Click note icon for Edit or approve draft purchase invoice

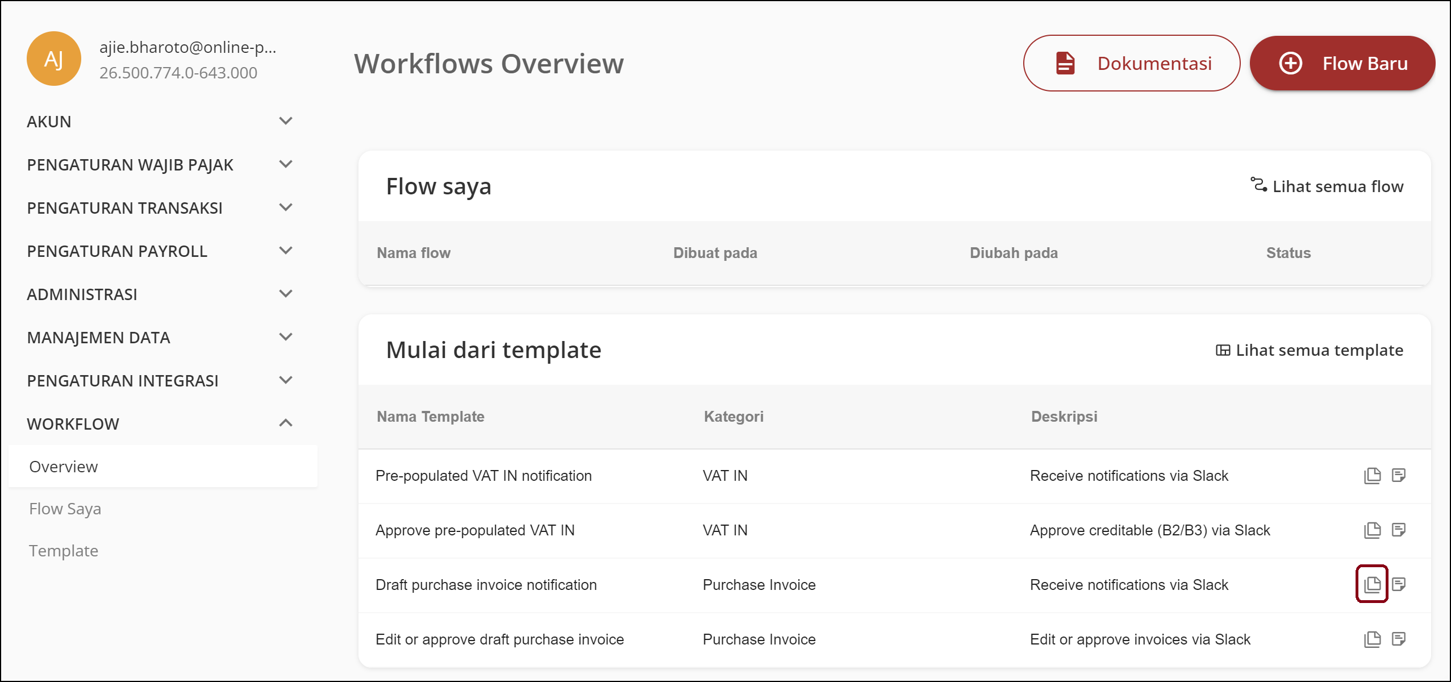[x=1399, y=639]
